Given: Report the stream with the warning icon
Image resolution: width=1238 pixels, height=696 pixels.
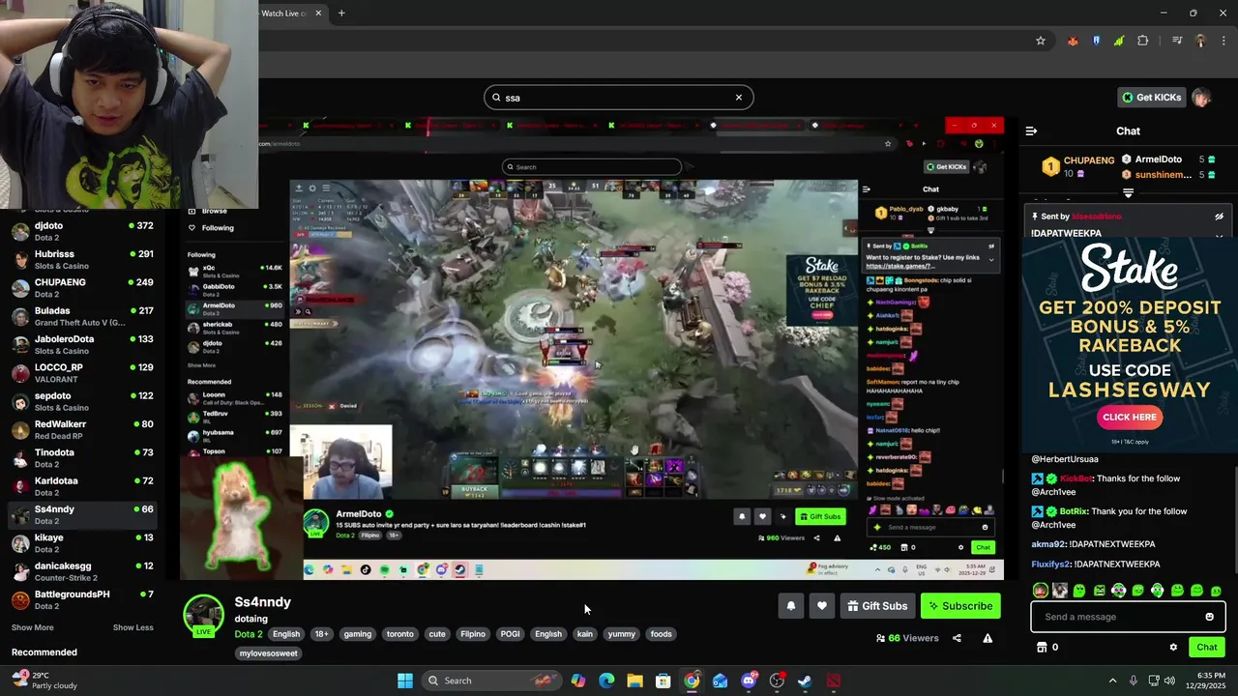Looking at the screenshot, I should [x=987, y=638].
